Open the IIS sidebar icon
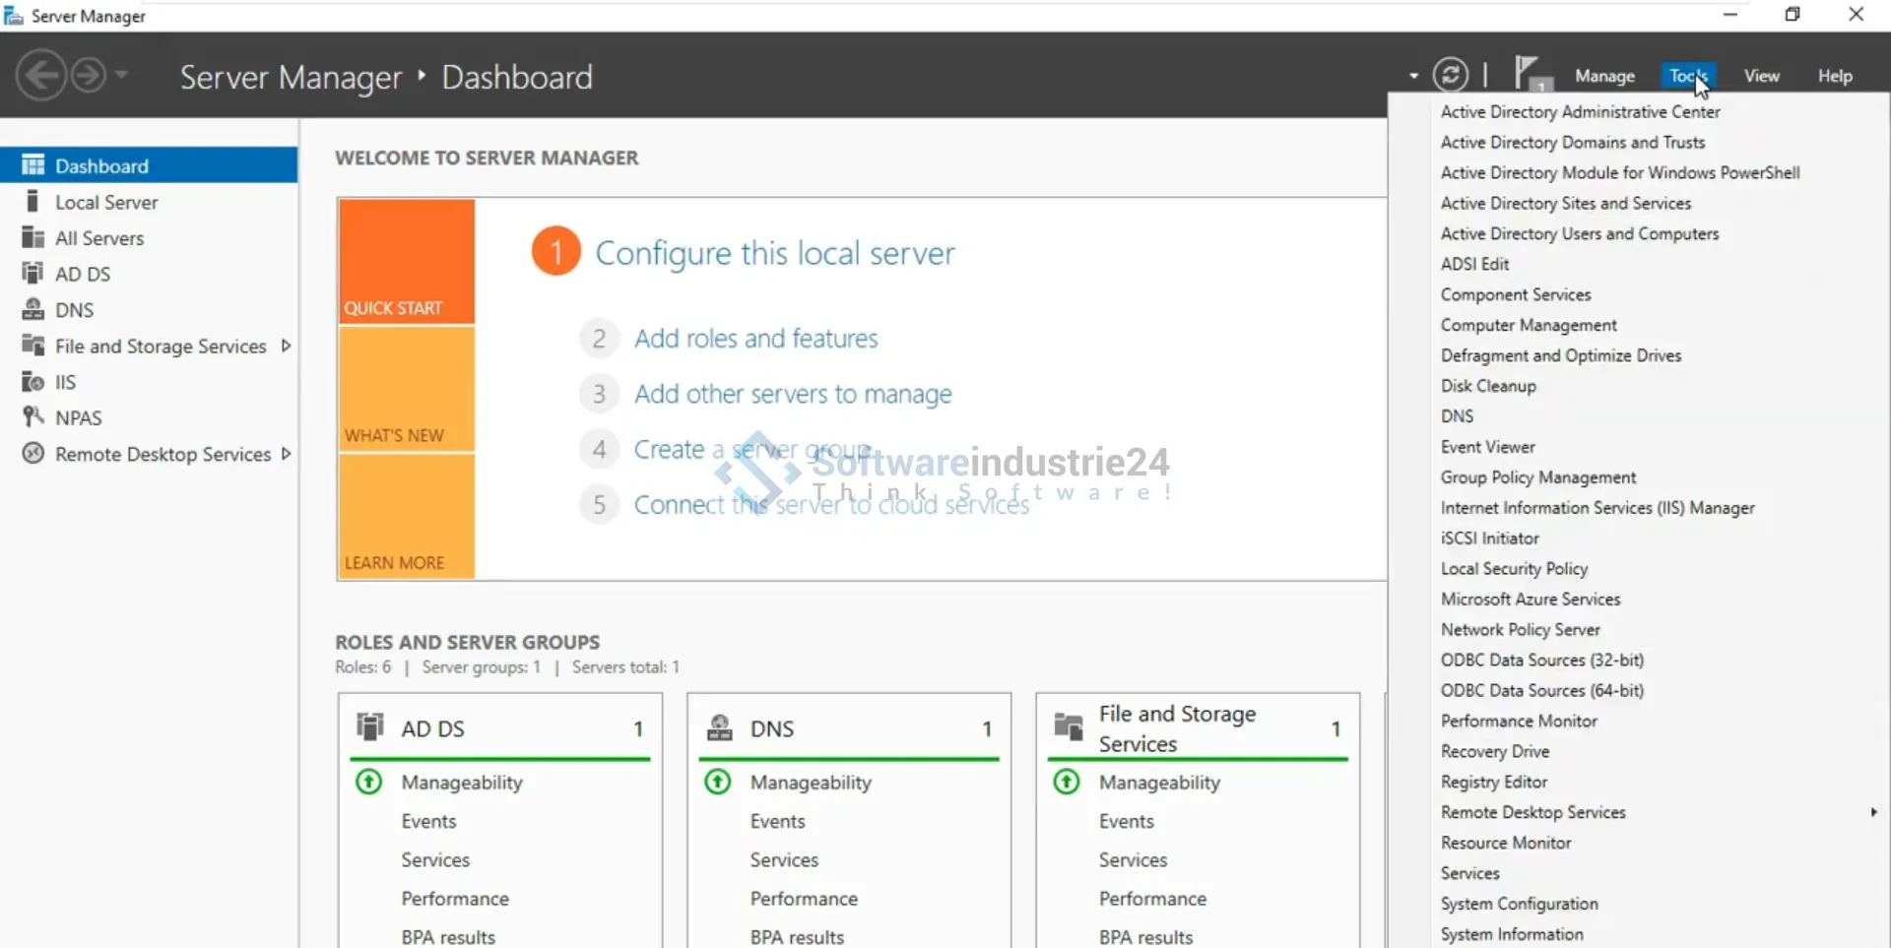Viewport: 1891px width, 948px height. click(x=33, y=382)
